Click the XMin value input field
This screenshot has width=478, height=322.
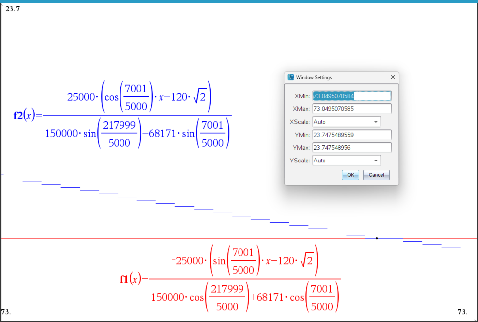[352, 96]
